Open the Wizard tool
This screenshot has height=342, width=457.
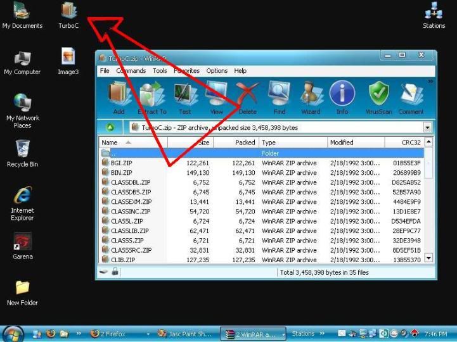(311, 98)
